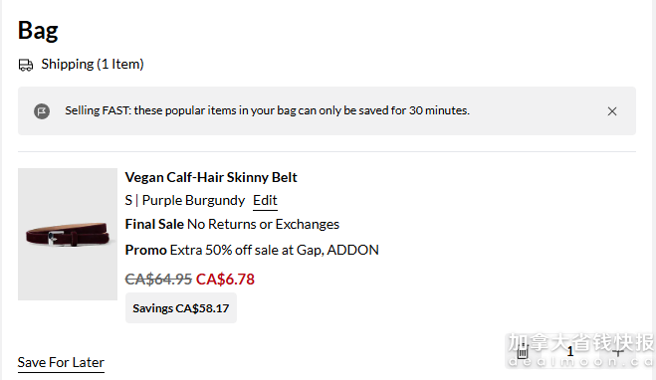Click the Savings CA$58.17 badge
The image size is (656, 380).
point(181,308)
